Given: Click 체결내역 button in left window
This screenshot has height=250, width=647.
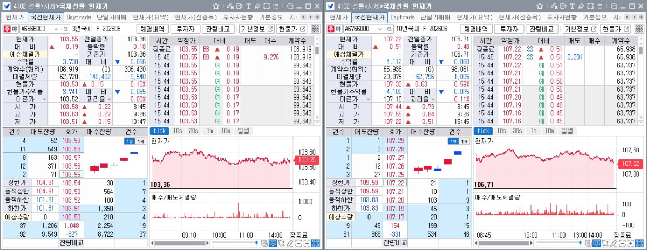Looking at the screenshot, I should click(x=153, y=29).
